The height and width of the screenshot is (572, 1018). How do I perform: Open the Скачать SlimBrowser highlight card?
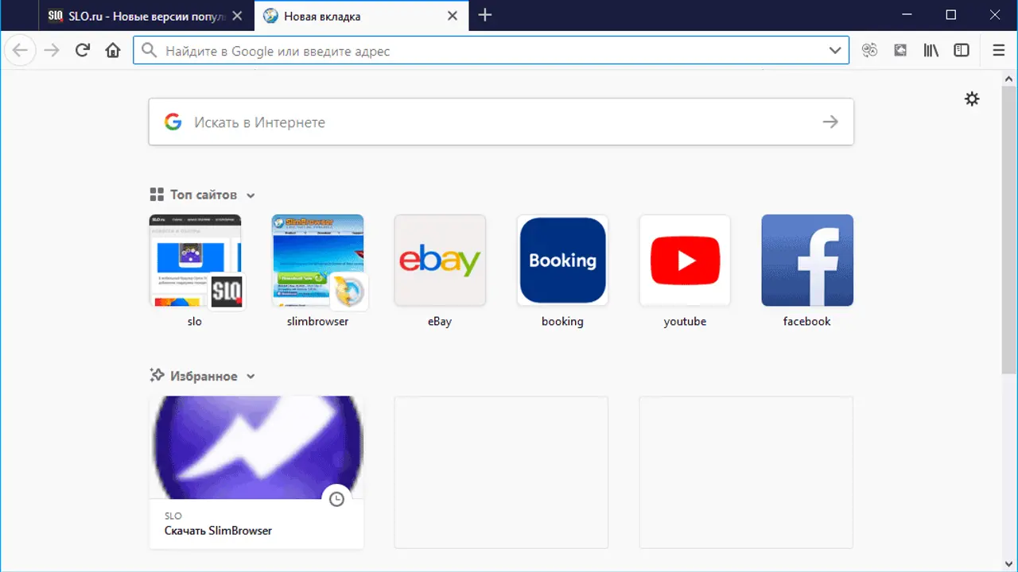(x=256, y=472)
